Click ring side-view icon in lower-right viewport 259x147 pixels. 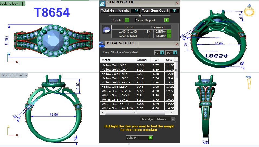click(x=249, y=82)
